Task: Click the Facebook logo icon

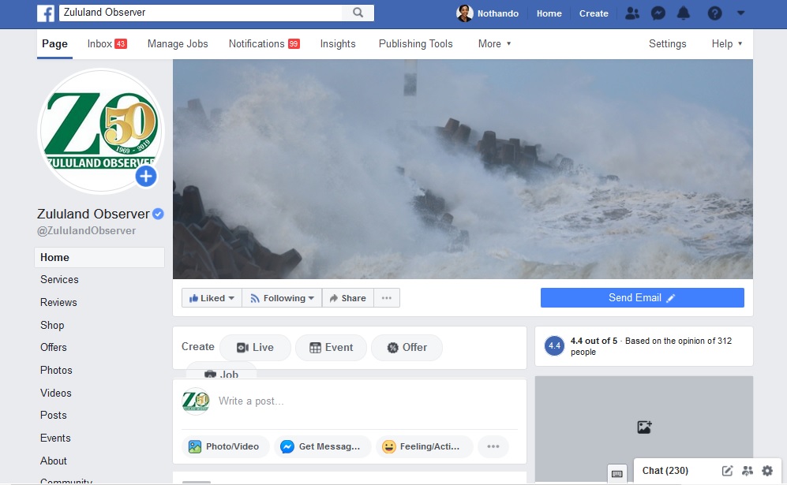Action: [x=46, y=13]
